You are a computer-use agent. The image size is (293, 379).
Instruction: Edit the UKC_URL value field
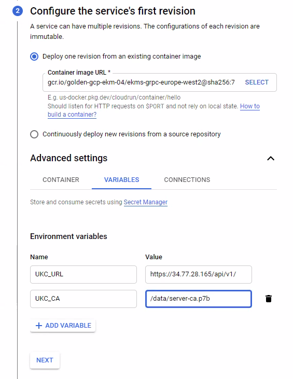pyautogui.click(x=199, y=274)
